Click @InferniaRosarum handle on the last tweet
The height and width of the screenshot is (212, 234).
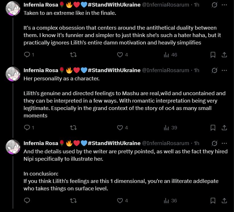(165, 143)
